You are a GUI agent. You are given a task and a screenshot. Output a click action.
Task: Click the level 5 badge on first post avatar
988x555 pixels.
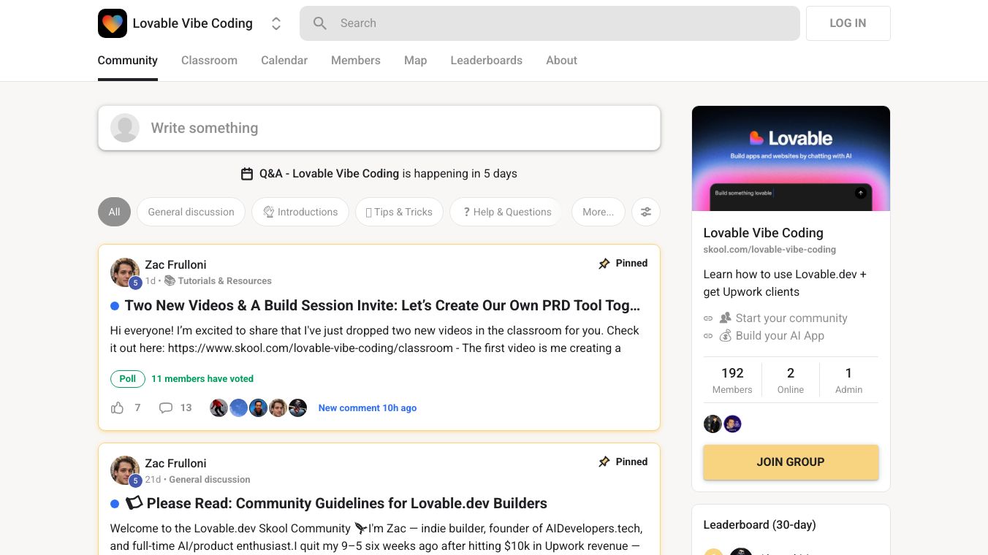point(135,283)
